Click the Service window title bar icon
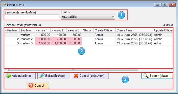 click(4, 5)
